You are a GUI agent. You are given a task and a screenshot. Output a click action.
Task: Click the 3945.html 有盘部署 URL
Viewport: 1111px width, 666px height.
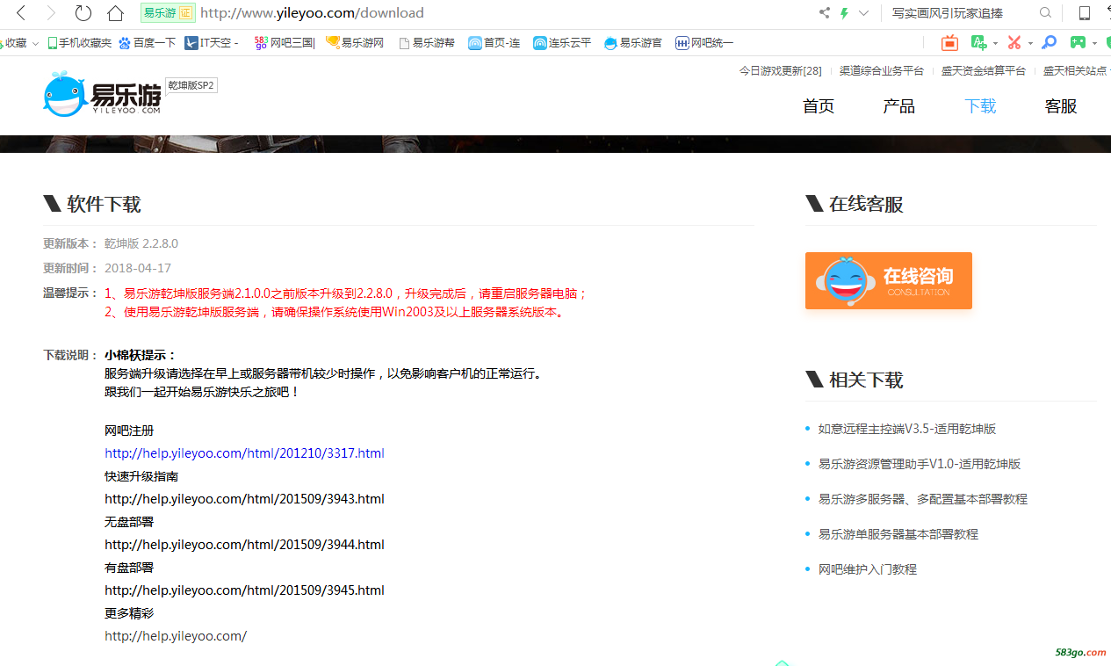point(244,590)
